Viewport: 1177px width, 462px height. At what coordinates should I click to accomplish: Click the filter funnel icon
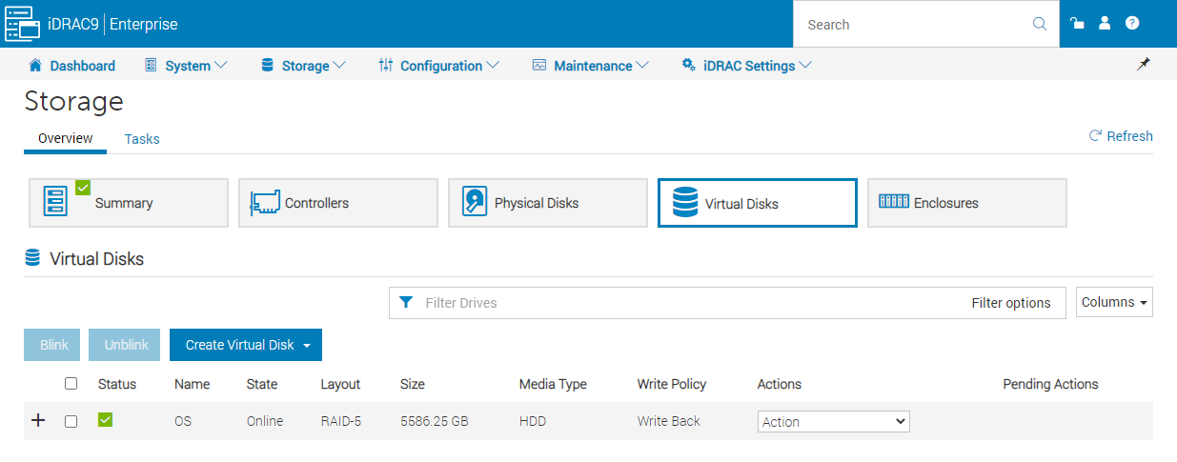point(406,302)
